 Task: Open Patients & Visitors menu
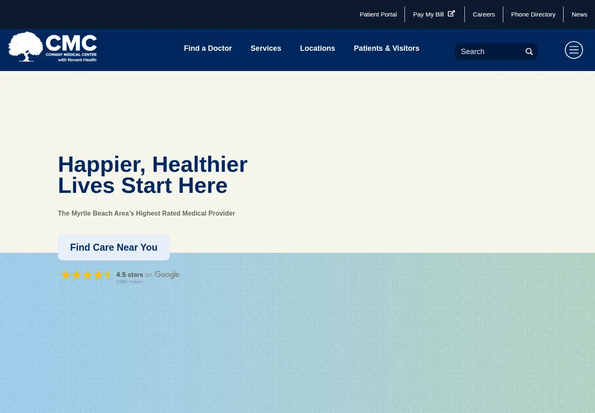tap(386, 48)
